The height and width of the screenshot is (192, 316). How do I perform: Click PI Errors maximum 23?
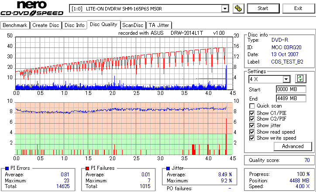click(x=66, y=181)
